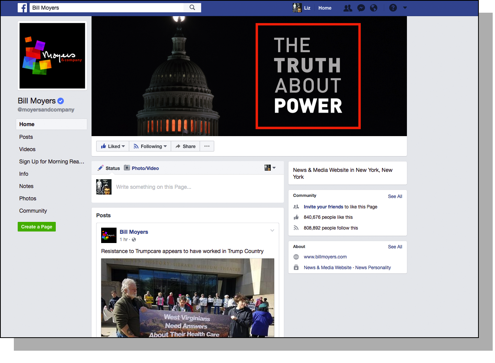Screen dimensions: 495x363
Task: Open the help question mark icon
Action: 393,8
